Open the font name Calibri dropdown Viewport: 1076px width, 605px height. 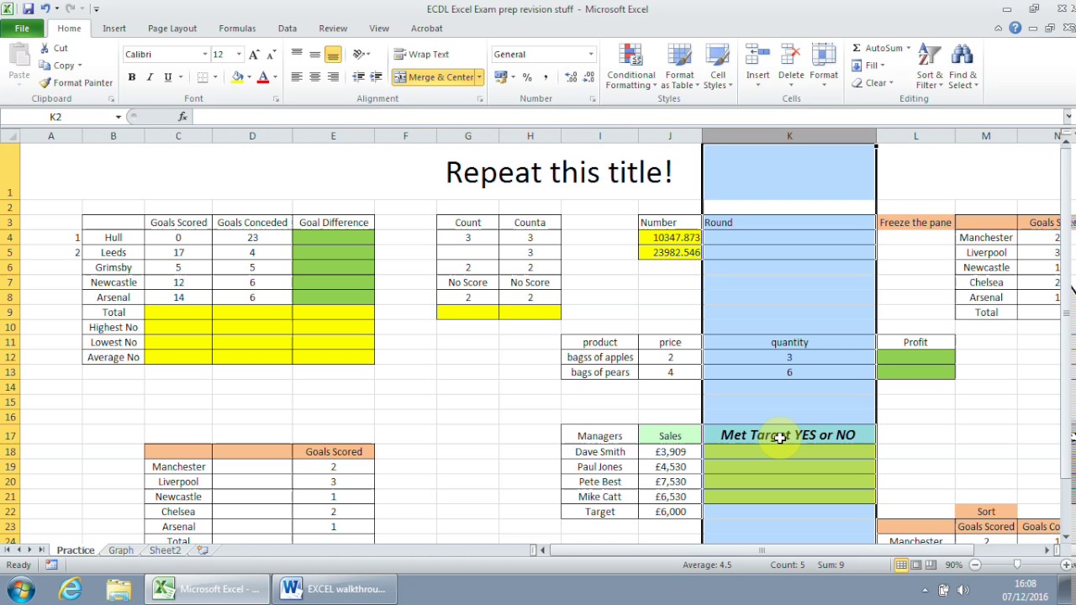point(204,54)
